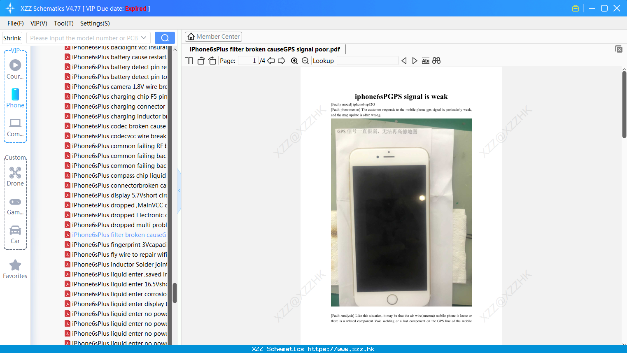Open the Tool menu
The width and height of the screenshot is (627, 353).
click(x=64, y=23)
